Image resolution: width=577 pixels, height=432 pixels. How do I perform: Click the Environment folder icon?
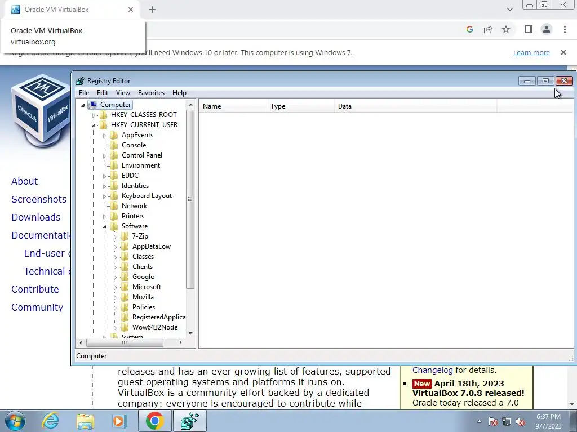click(114, 165)
